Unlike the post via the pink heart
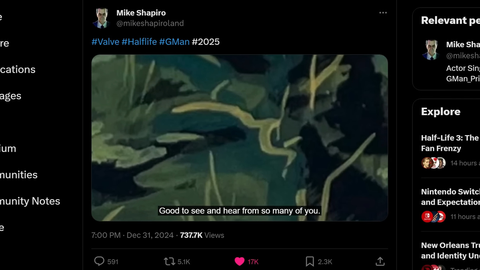Screen dimensions: 480x270 point(239,262)
